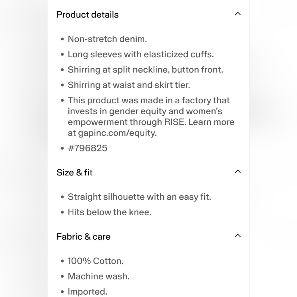This screenshot has width=297, height=297.
Task: Click the Product details heading text
Action: click(x=88, y=15)
